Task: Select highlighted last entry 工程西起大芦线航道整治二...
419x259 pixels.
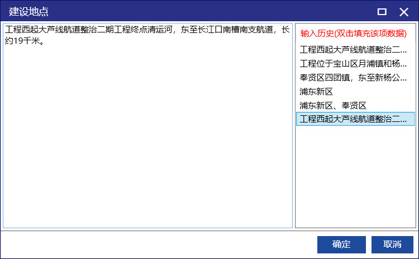Action: (355, 119)
